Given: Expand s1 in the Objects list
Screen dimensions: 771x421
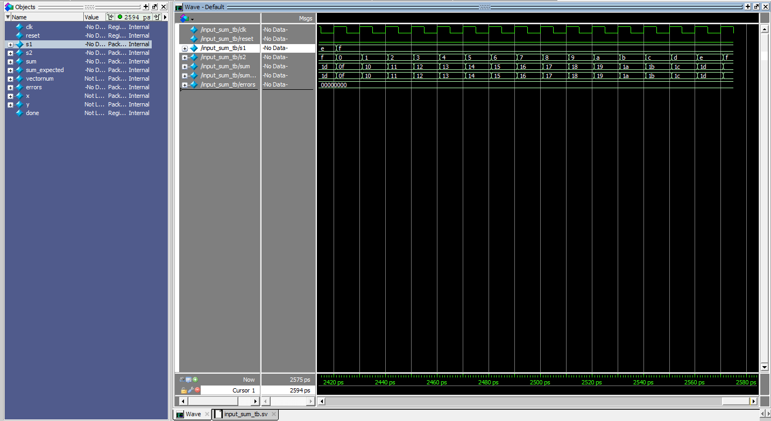Looking at the screenshot, I should (10, 45).
